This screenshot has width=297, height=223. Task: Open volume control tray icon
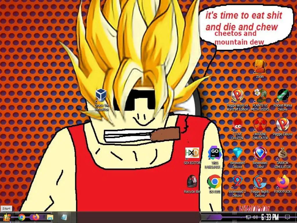255,217
